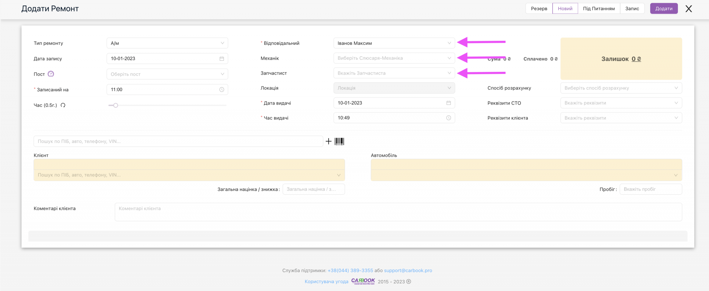Switch to the Резерв status tab
709x291 pixels.
click(x=539, y=9)
